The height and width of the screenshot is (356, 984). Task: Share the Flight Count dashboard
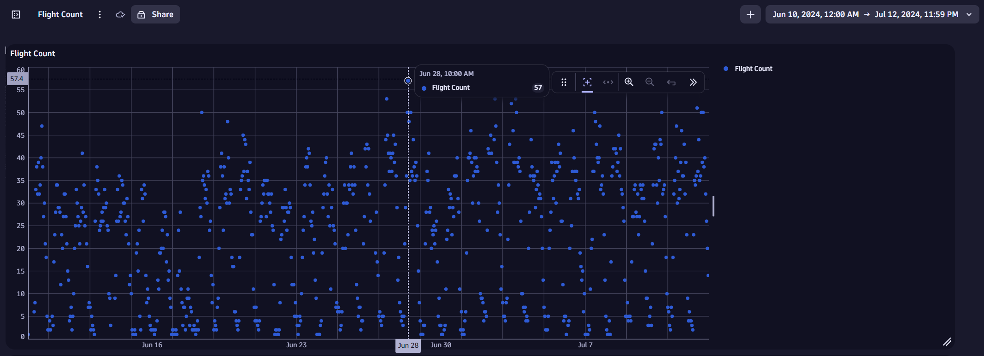tap(155, 14)
